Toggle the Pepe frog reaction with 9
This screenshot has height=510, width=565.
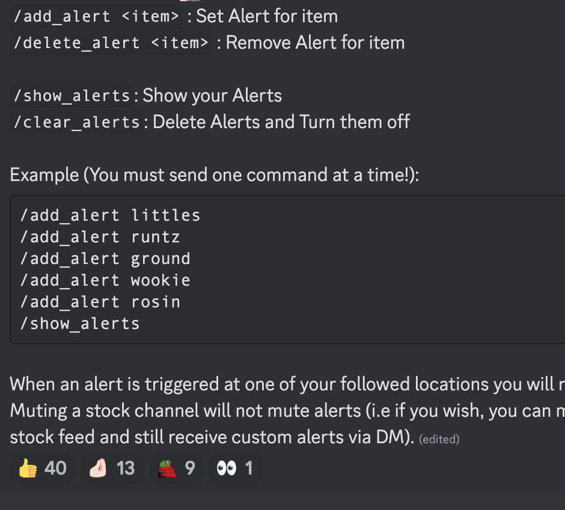[x=177, y=468]
